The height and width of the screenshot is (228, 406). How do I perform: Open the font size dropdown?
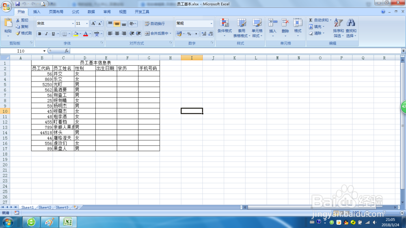(87, 24)
